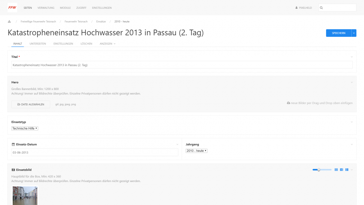Image resolution: width=364 pixels, height=205 pixels.
Task: Open the Unterseiten tab
Action: (x=38, y=44)
